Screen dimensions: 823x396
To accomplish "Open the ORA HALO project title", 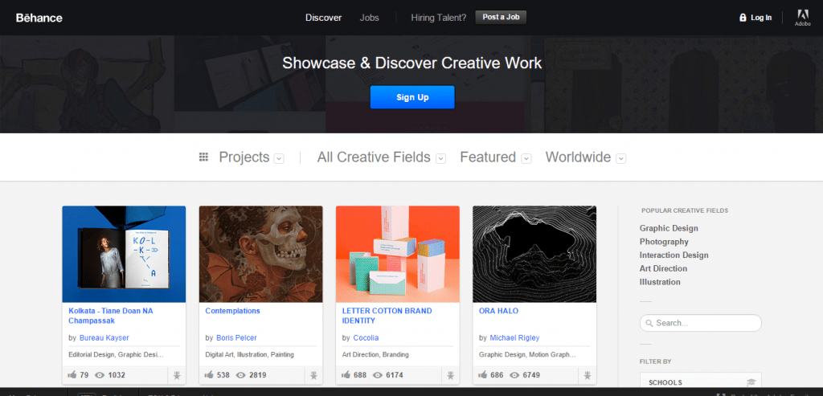I will (498, 311).
